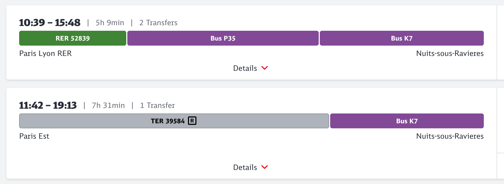Click red chevron under the 10:39 journey

(264, 68)
